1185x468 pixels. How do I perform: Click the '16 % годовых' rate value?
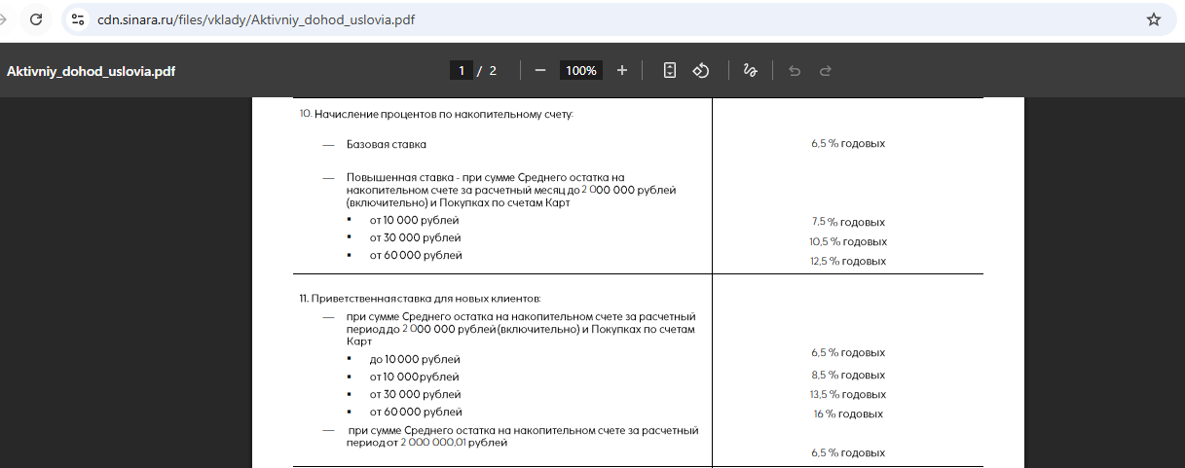click(848, 414)
